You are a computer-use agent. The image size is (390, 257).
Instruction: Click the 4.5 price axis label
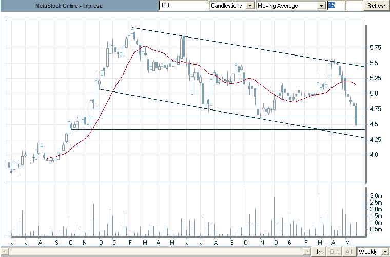tap(374, 124)
